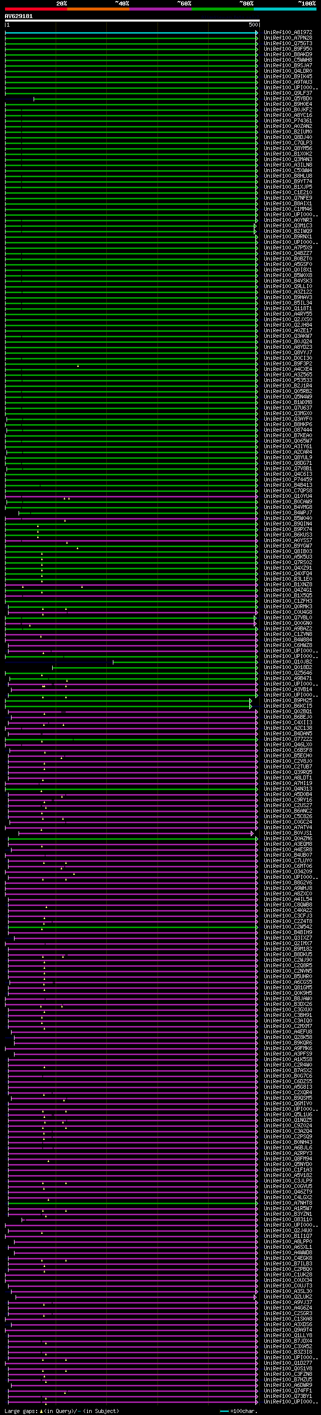Select the AV629181 query label
The image size is (321, 1415).
(19, 16)
